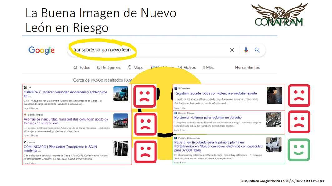Click the magnifying glass search button
This screenshot has width=332, height=186.
coord(257,50)
